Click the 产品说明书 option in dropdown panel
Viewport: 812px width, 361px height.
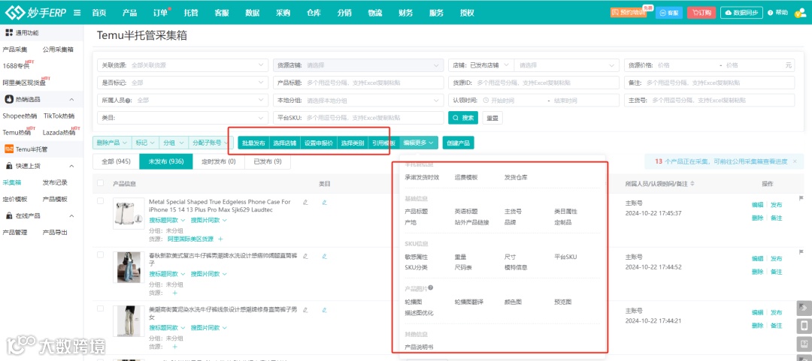coord(419,346)
